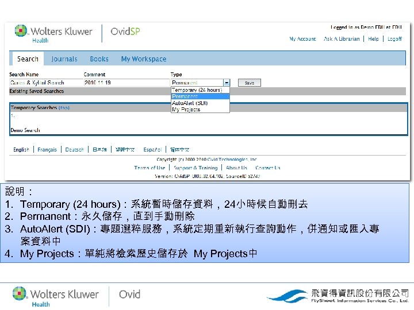Viewport: 414px width, 310px height.
Task: Click the Comment input field
Action: click(126, 83)
